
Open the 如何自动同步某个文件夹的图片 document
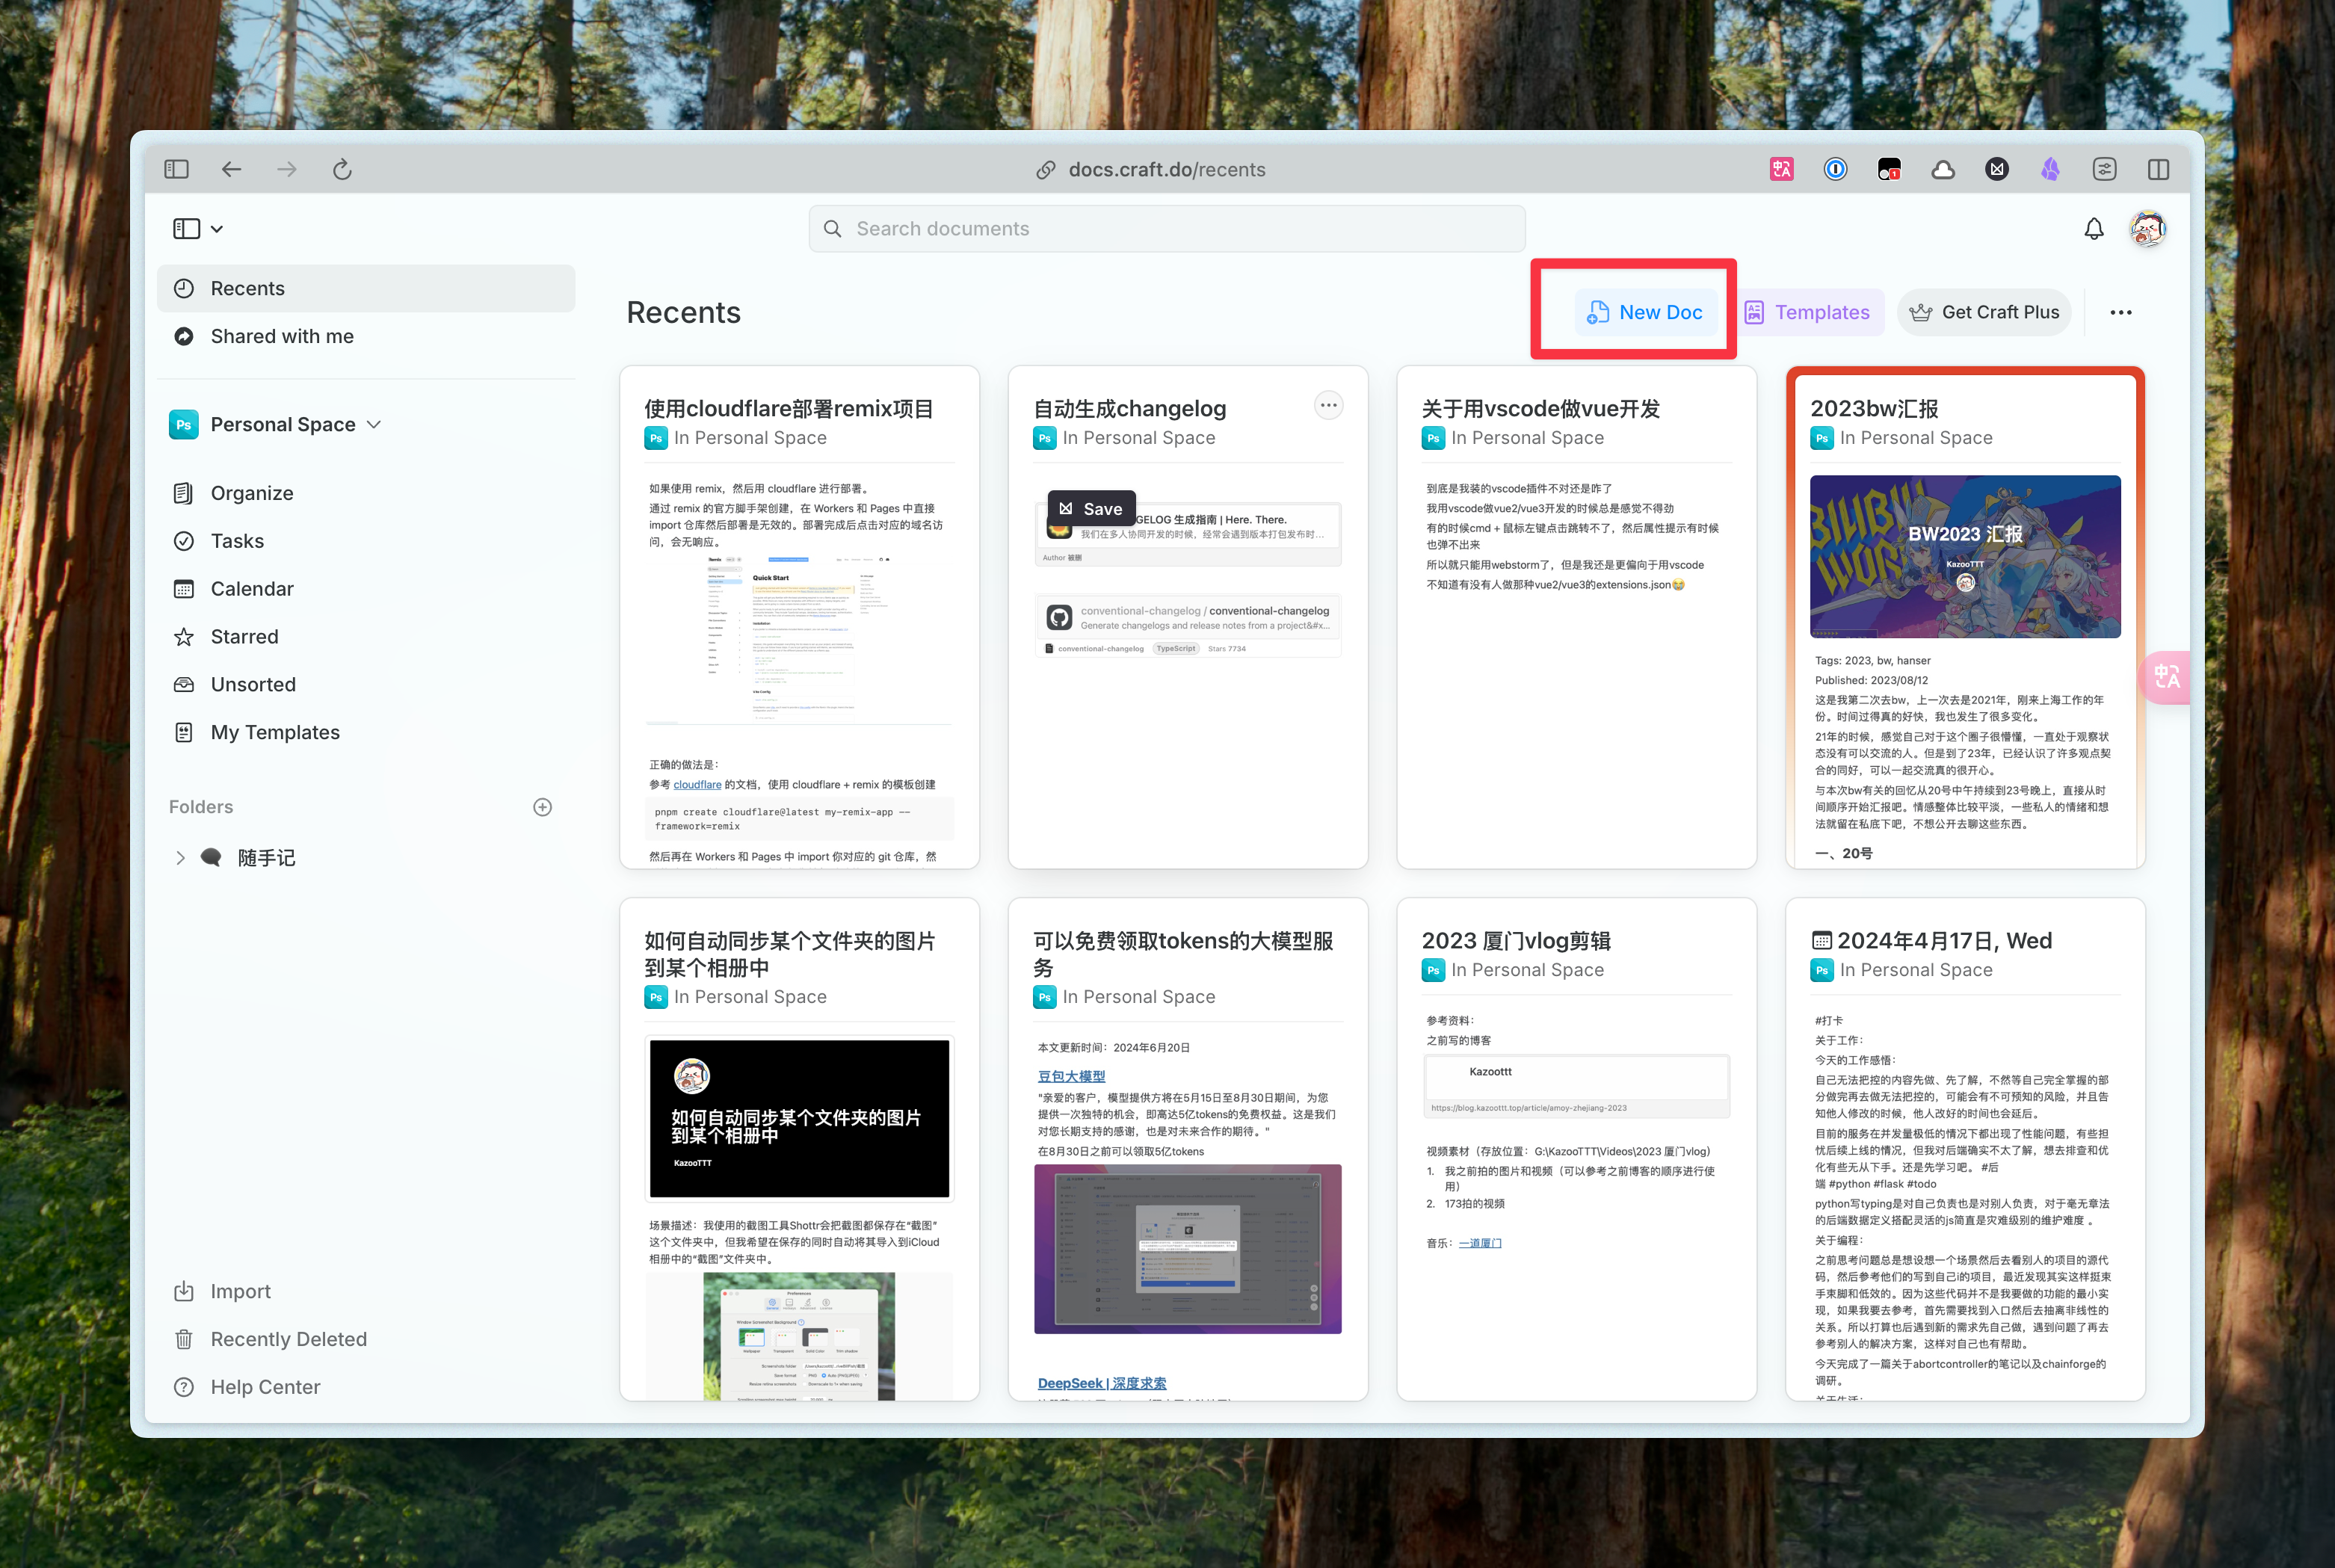pos(799,1150)
